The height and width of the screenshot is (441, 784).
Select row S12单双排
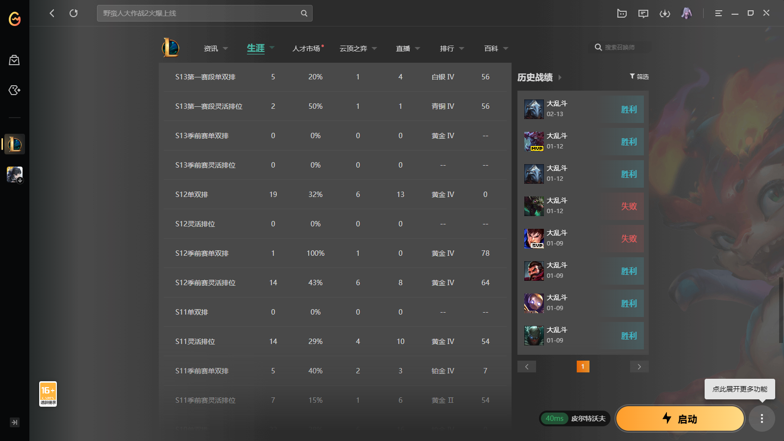[x=335, y=195]
